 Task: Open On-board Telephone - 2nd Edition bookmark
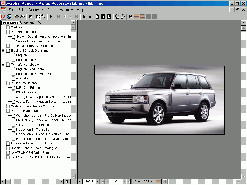[35, 106]
